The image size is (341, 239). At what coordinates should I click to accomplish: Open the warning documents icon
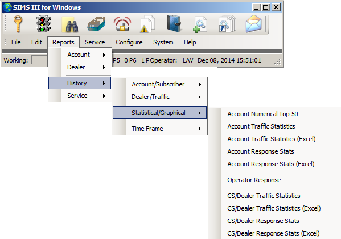point(147,24)
